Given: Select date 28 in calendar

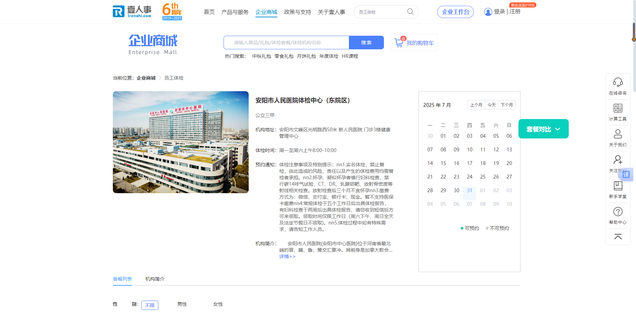Looking at the screenshot, I should [430, 190].
